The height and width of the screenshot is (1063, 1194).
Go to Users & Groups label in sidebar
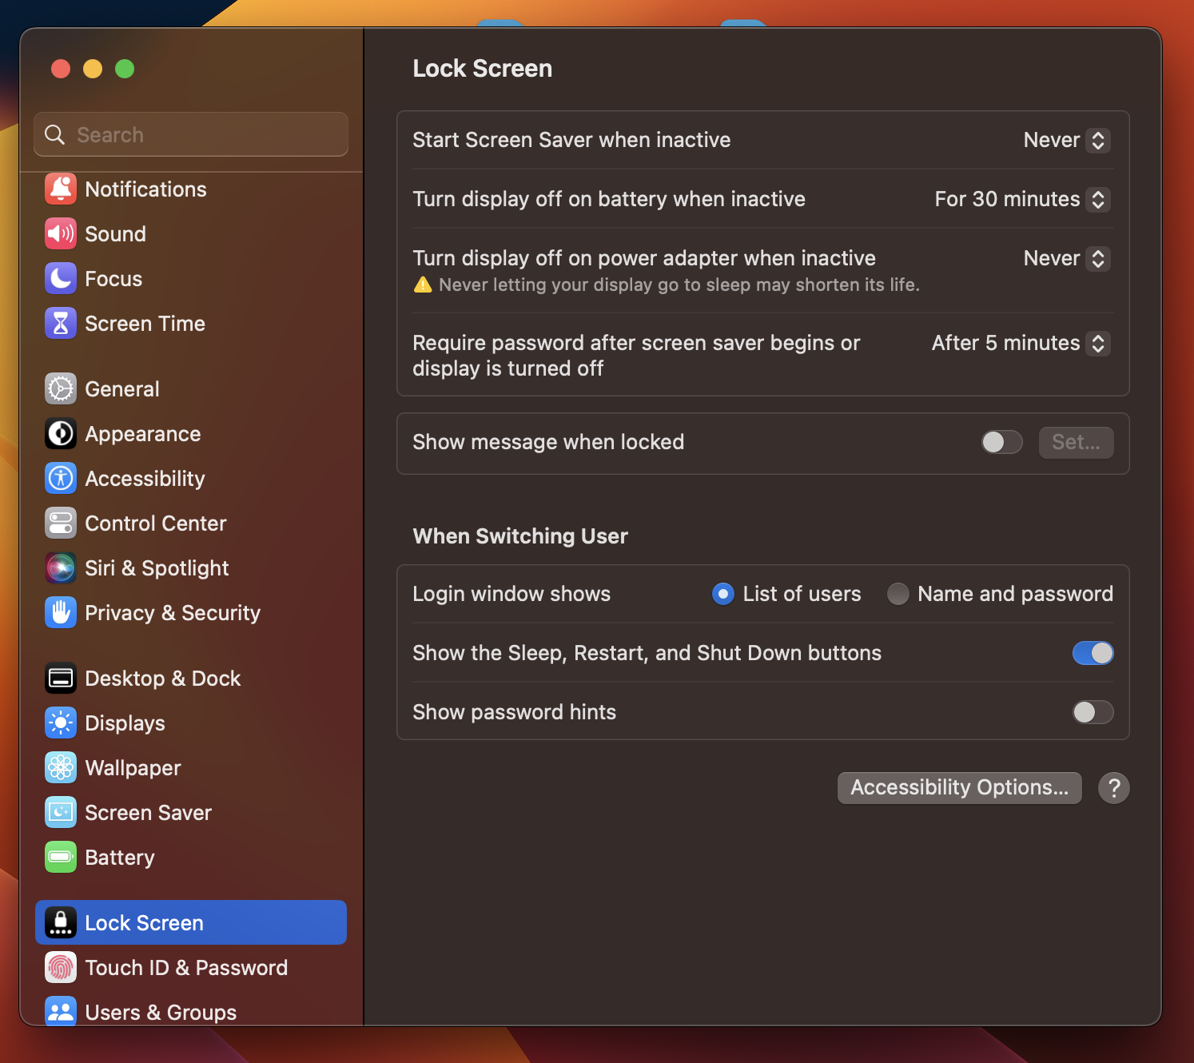coord(161,1013)
